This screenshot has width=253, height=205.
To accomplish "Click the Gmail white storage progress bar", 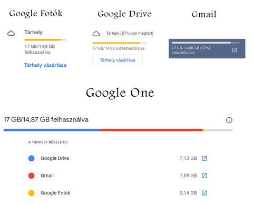I will [206, 43].
